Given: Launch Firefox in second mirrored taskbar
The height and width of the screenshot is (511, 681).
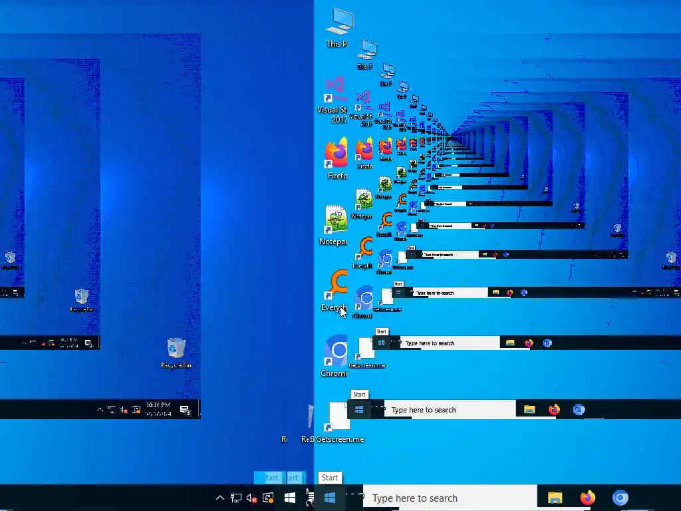Looking at the screenshot, I should coord(529,343).
